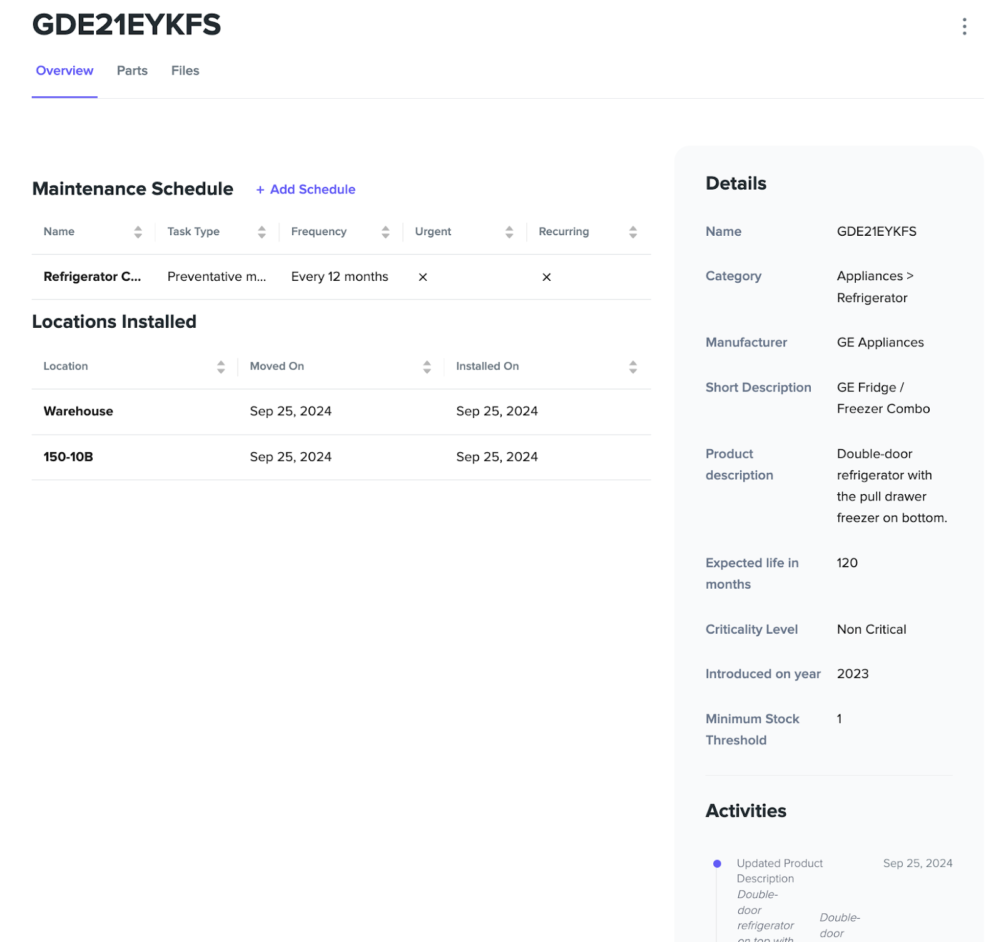Click the Name value in Details panel
This screenshot has width=1001, height=942.
coord(877,231)
